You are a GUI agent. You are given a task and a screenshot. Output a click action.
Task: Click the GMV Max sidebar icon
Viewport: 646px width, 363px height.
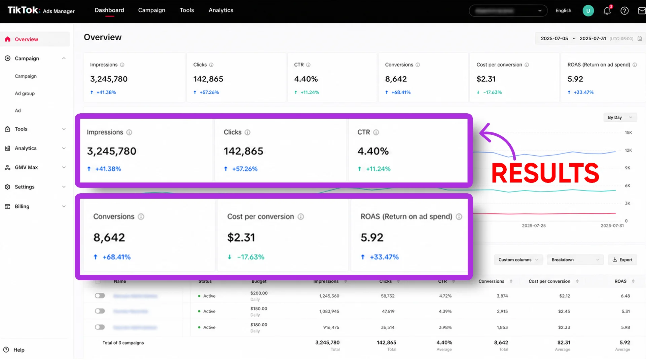pos(7,167)
